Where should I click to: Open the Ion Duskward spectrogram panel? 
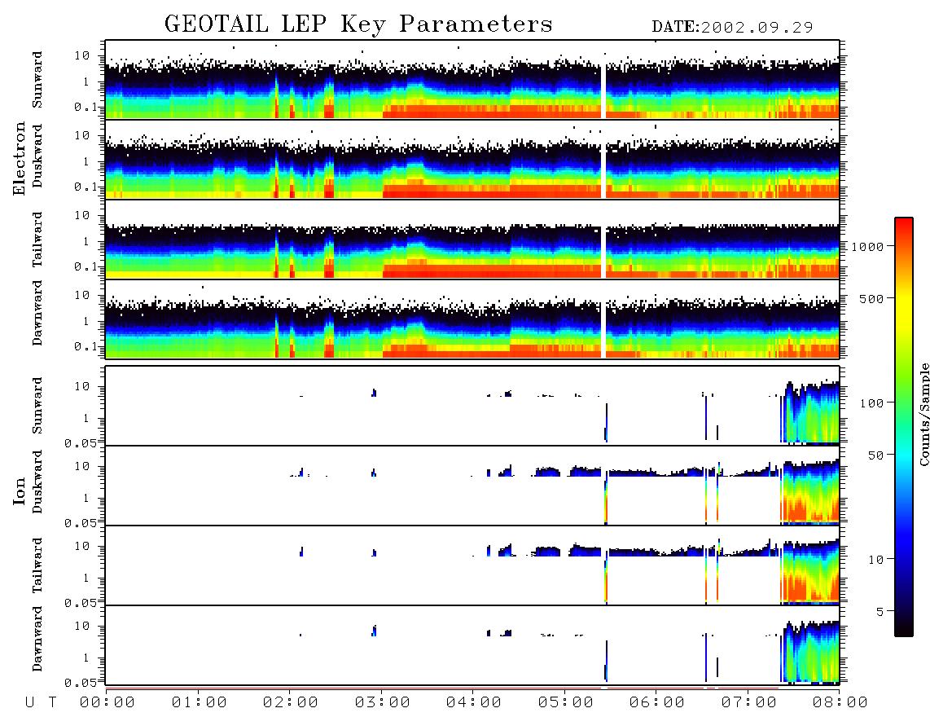[x=472, y=486]
